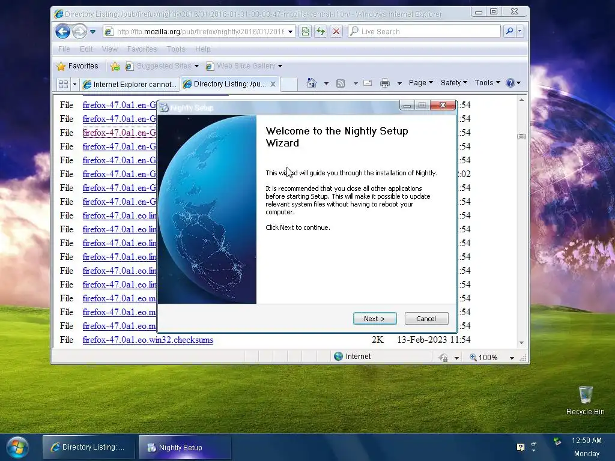Click the Print icon
Image resolution: width=615 pixels, height=461 pixels.
(x=385, y=83)
